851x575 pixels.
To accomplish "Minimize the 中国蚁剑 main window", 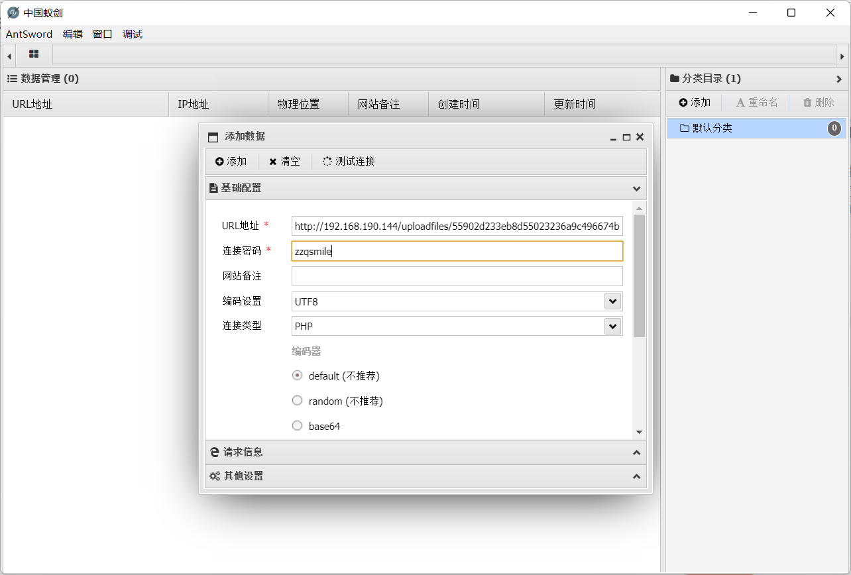I will [752, 13].
